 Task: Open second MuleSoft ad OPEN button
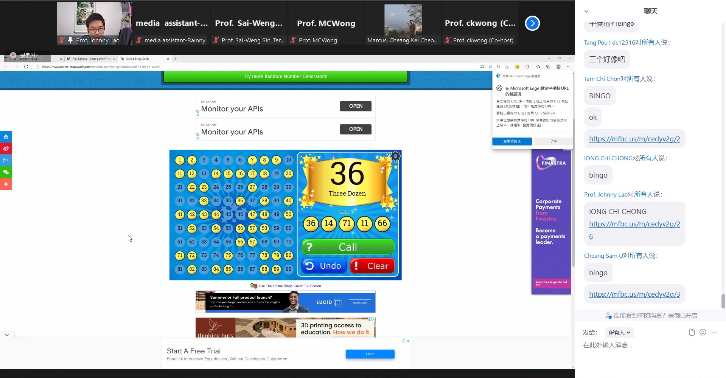click(x=356, y=129)
